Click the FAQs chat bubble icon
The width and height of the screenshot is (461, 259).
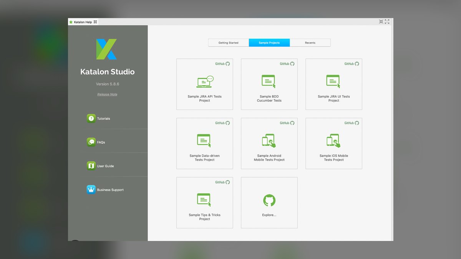[91, 142]
